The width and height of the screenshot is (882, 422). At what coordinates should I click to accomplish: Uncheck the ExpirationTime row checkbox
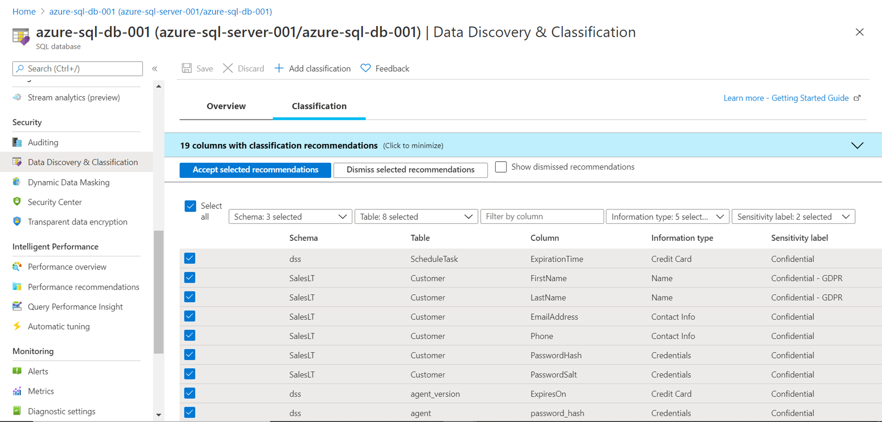(190, 259)
